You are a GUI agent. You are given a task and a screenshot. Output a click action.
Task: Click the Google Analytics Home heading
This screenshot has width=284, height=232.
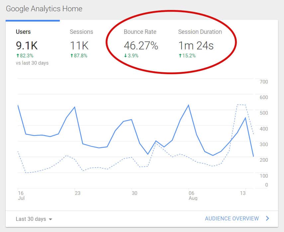(x=44, y=9)
